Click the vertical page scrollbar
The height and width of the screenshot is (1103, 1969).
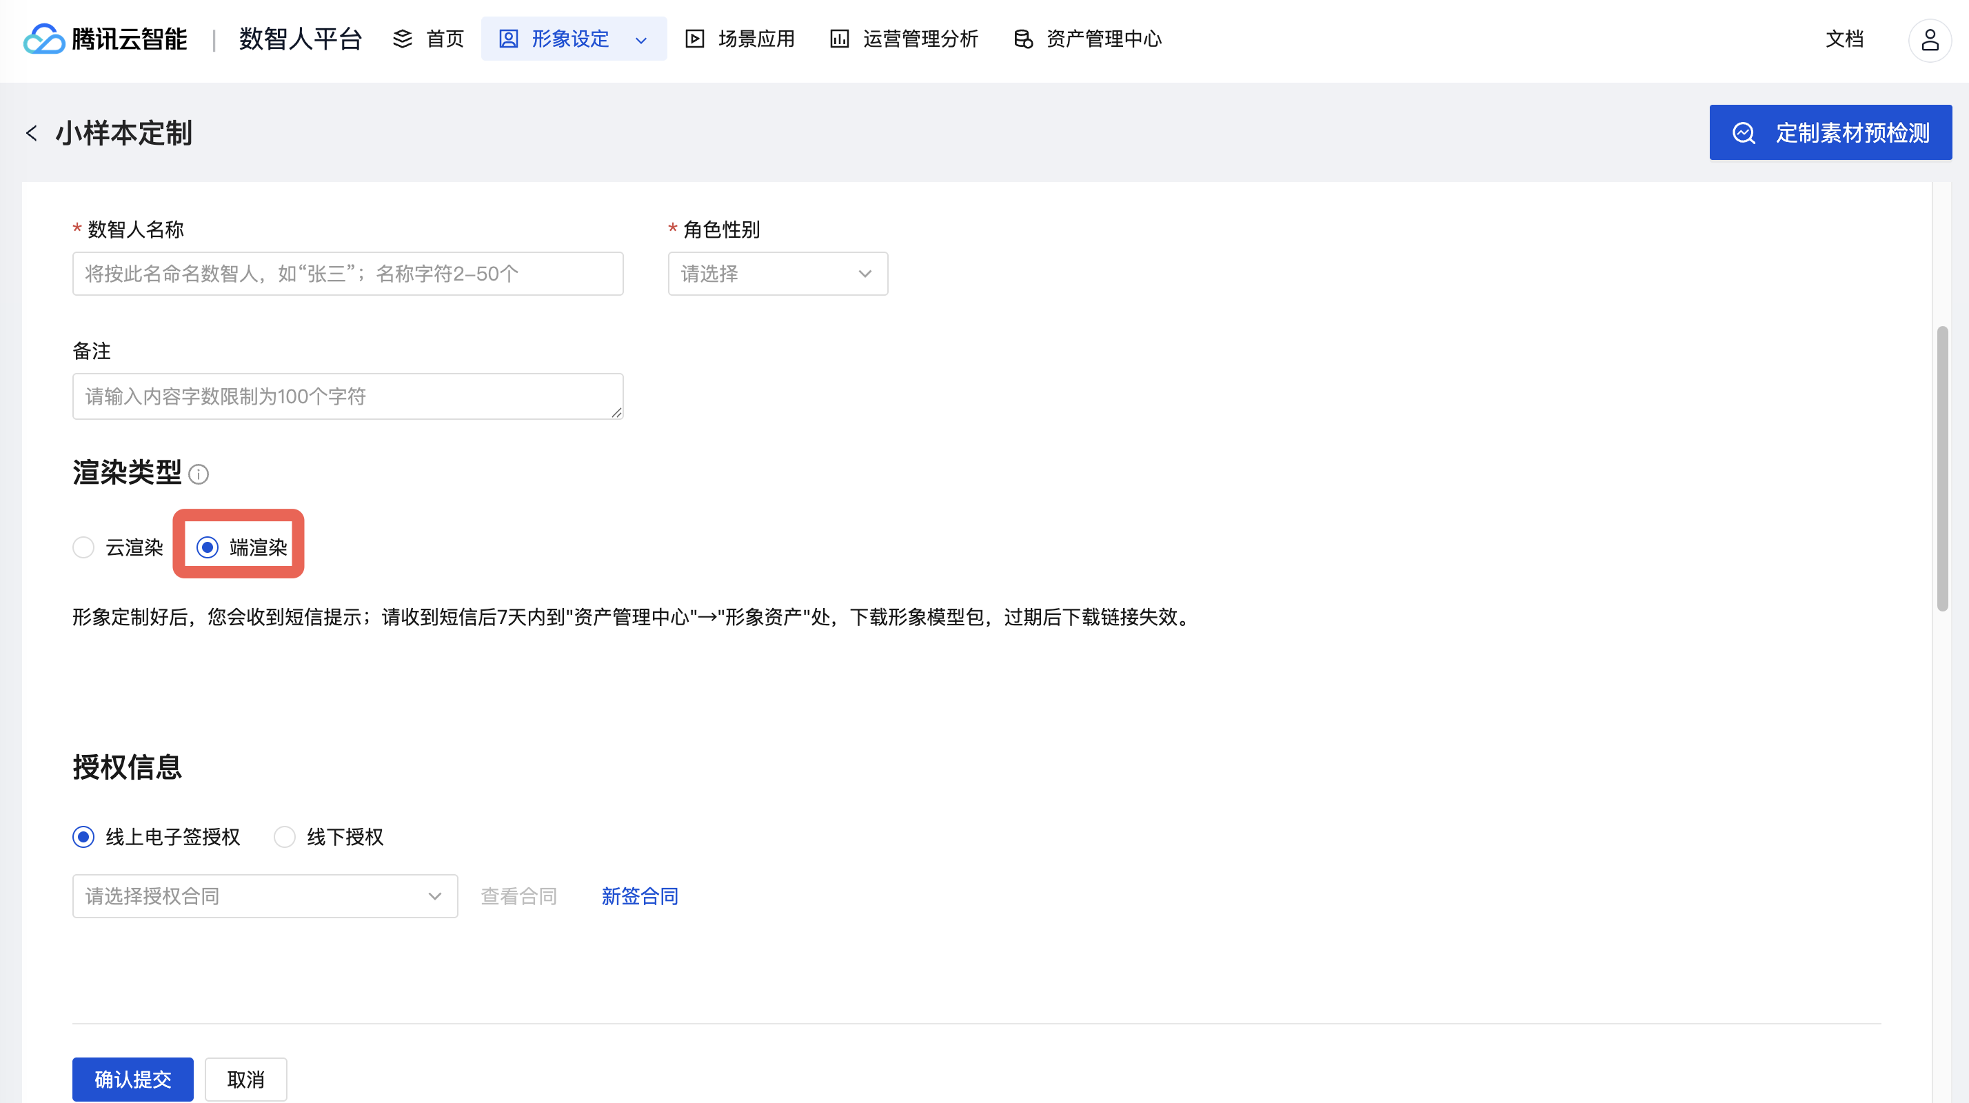(x=1942, y=468)
